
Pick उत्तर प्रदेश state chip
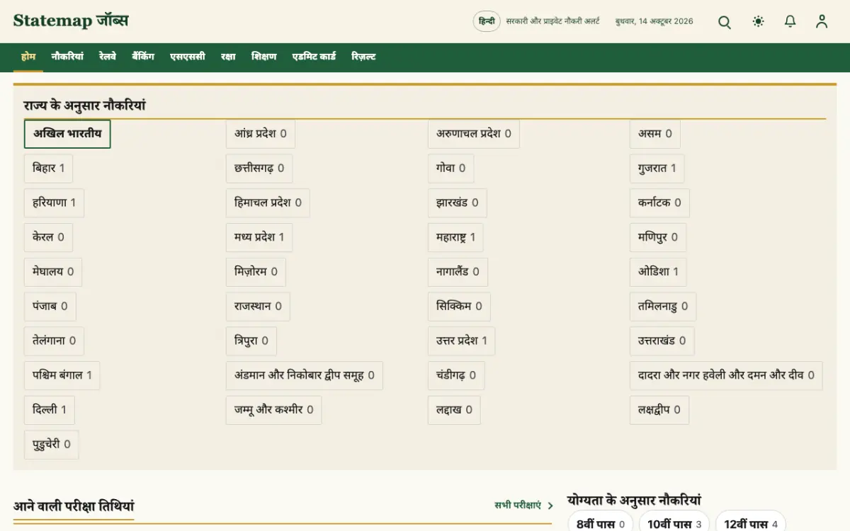462,341
